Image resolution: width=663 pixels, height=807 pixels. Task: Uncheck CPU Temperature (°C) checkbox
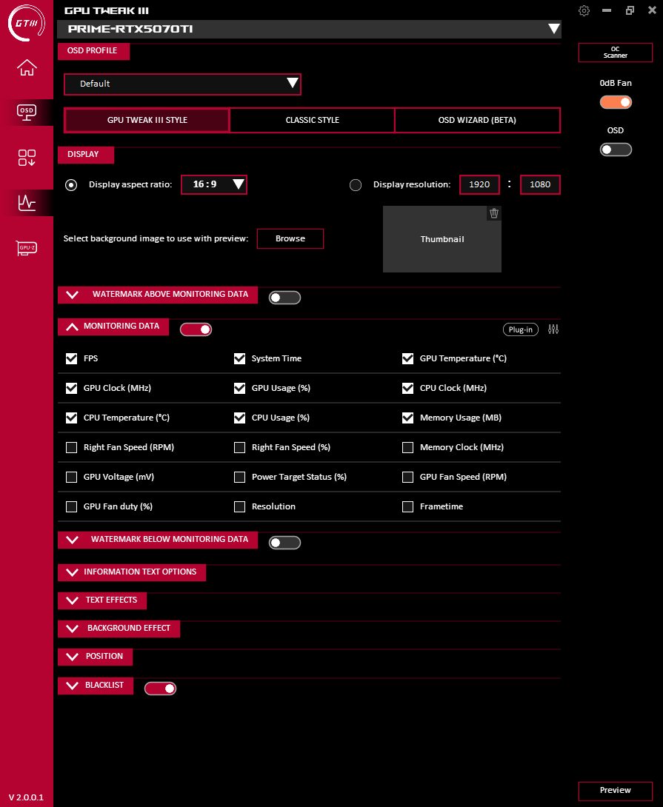point(72,418)
